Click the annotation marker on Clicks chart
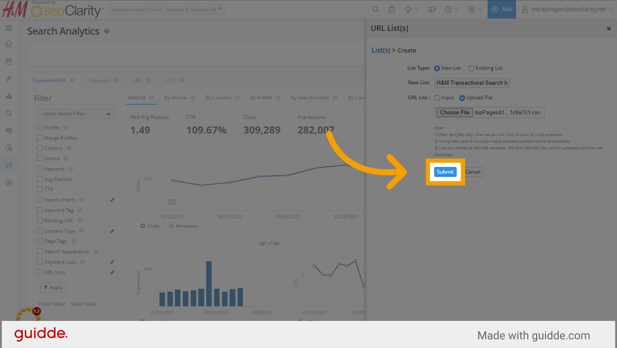The width and height of the screenshot is (617, 348). point(172,202)
